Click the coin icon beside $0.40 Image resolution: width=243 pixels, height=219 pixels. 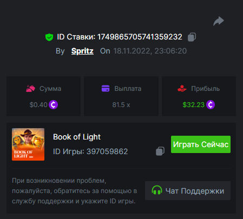[x=53, y=105]
